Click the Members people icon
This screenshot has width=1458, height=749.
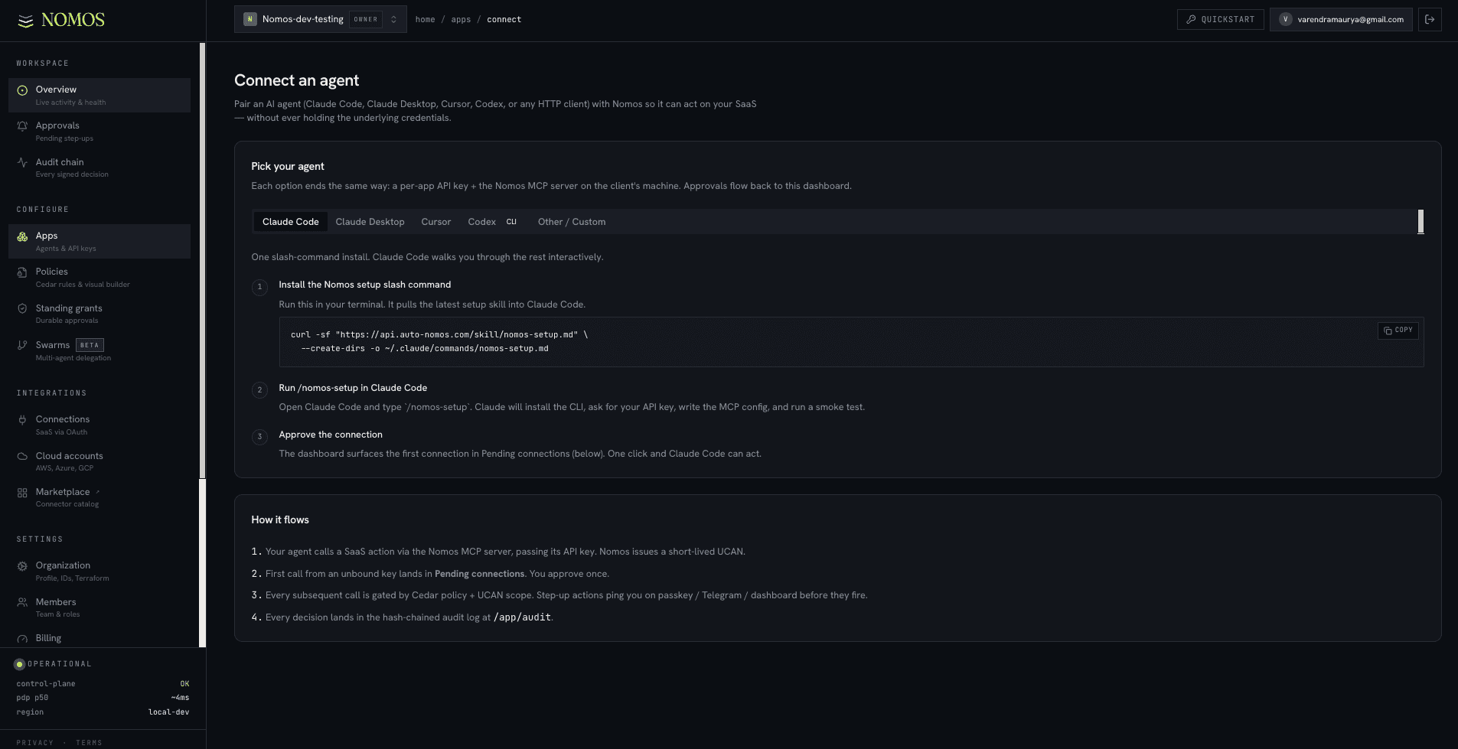(x=22, y=602)
